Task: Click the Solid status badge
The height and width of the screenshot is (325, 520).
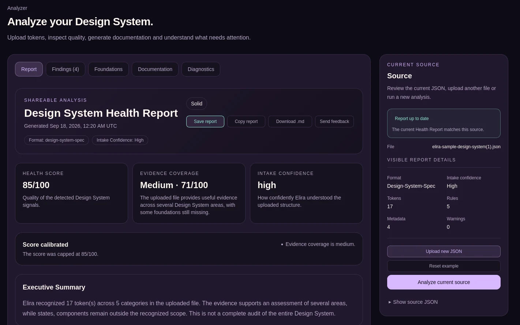Action: (x=197, y=104)
